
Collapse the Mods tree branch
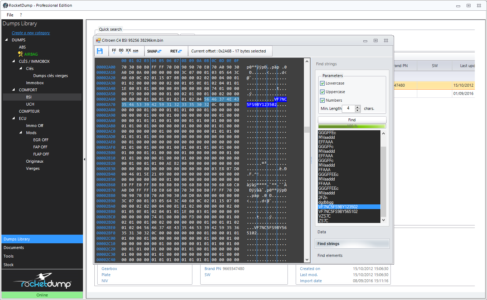[21, 133]
